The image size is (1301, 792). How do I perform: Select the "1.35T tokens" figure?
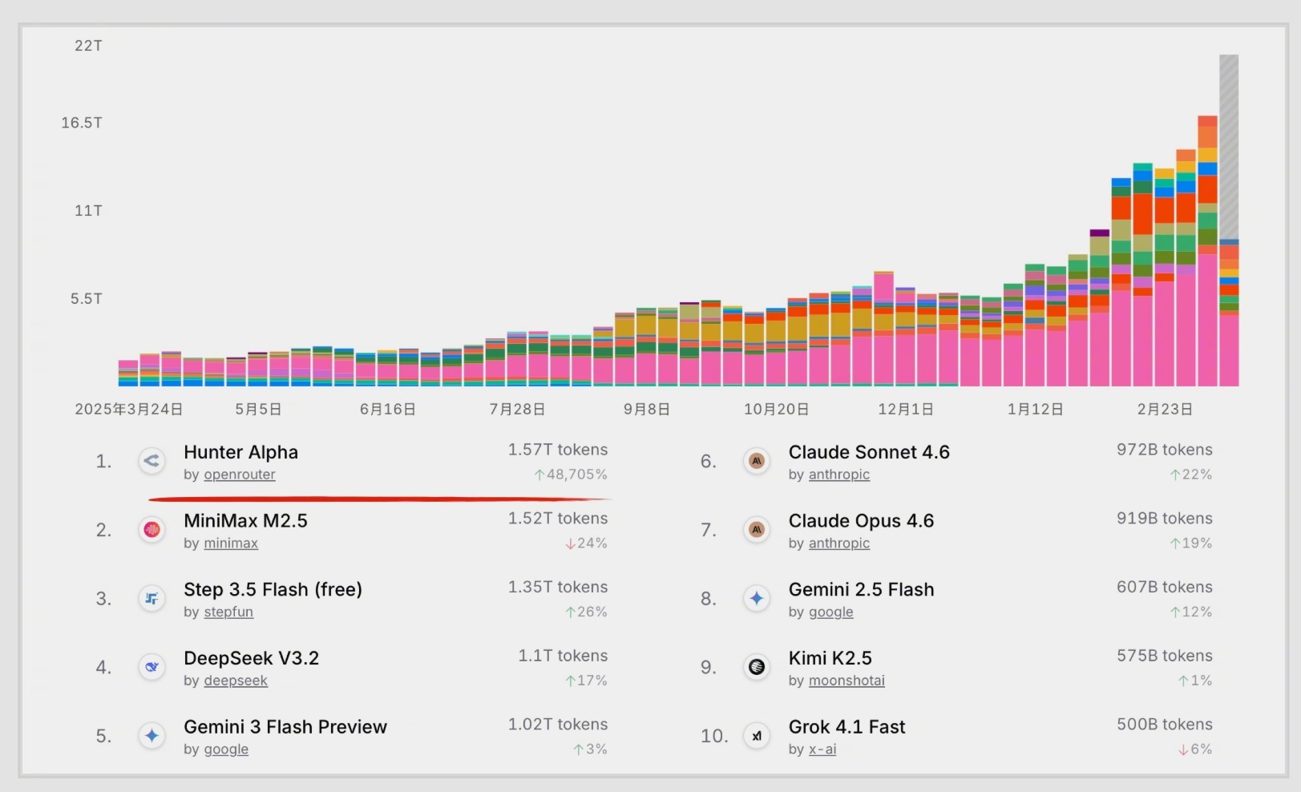pos(558,588)
